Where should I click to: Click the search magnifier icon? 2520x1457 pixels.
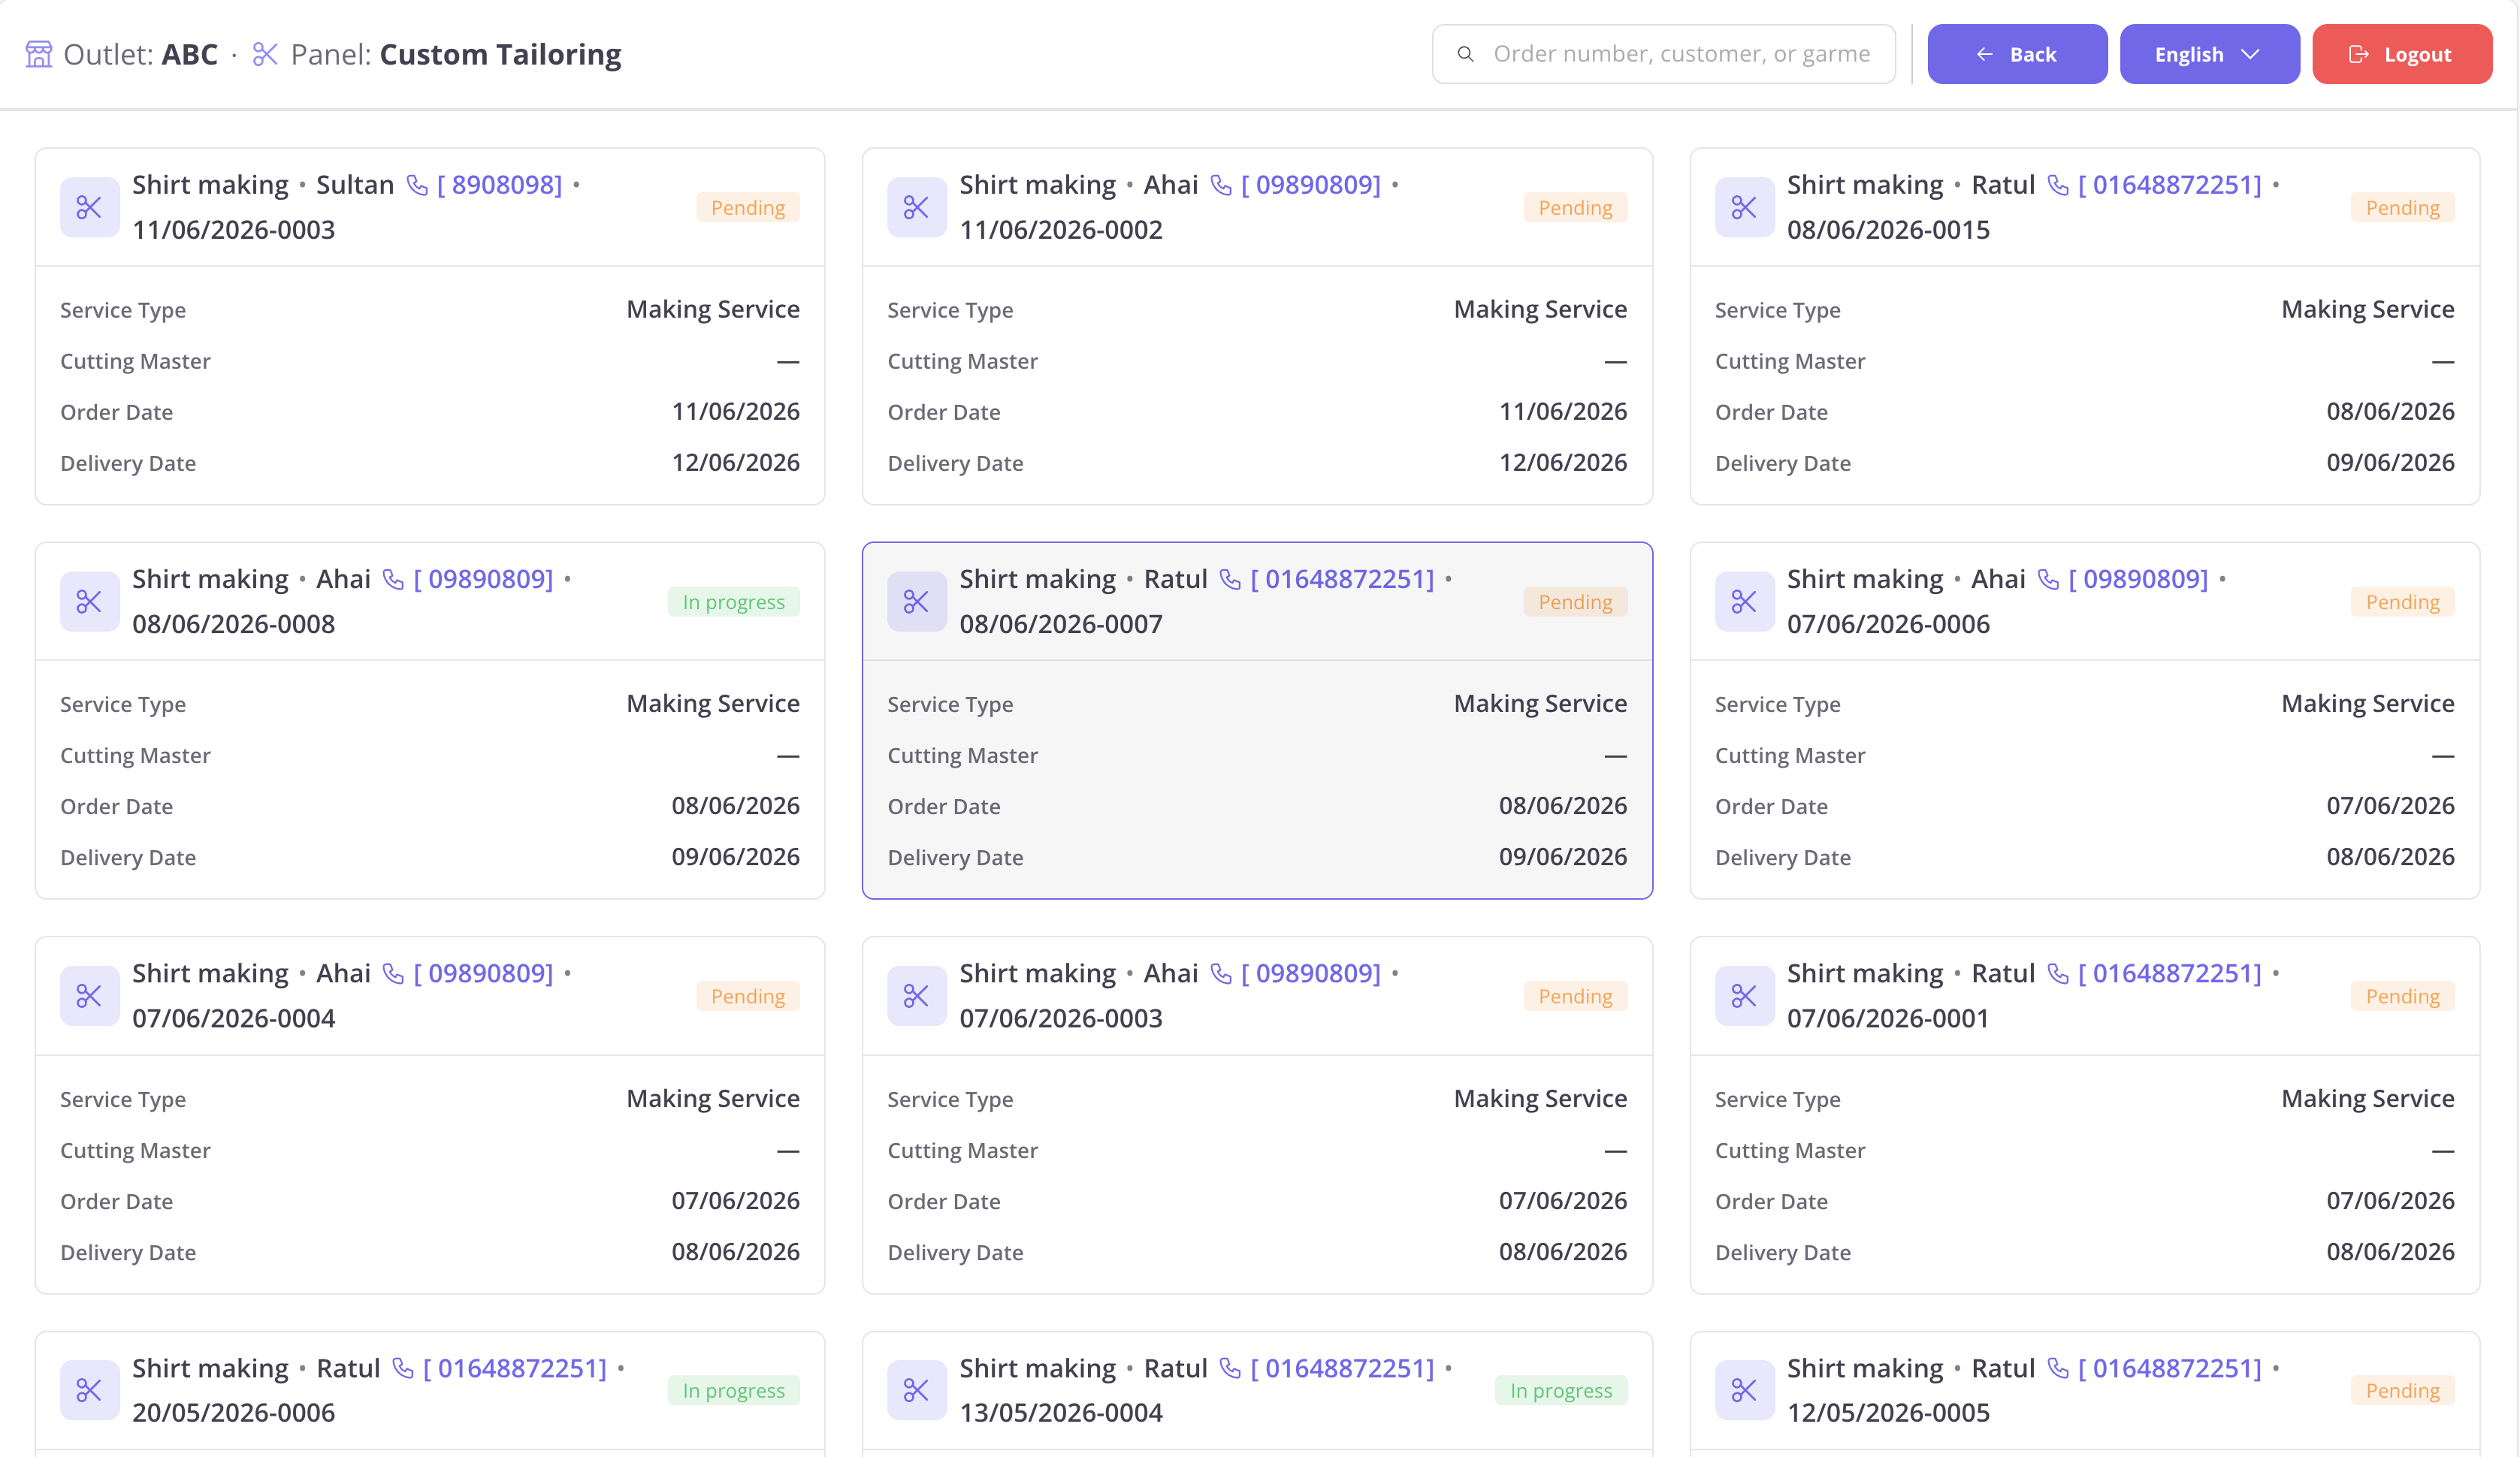(x=1465, y=54)
